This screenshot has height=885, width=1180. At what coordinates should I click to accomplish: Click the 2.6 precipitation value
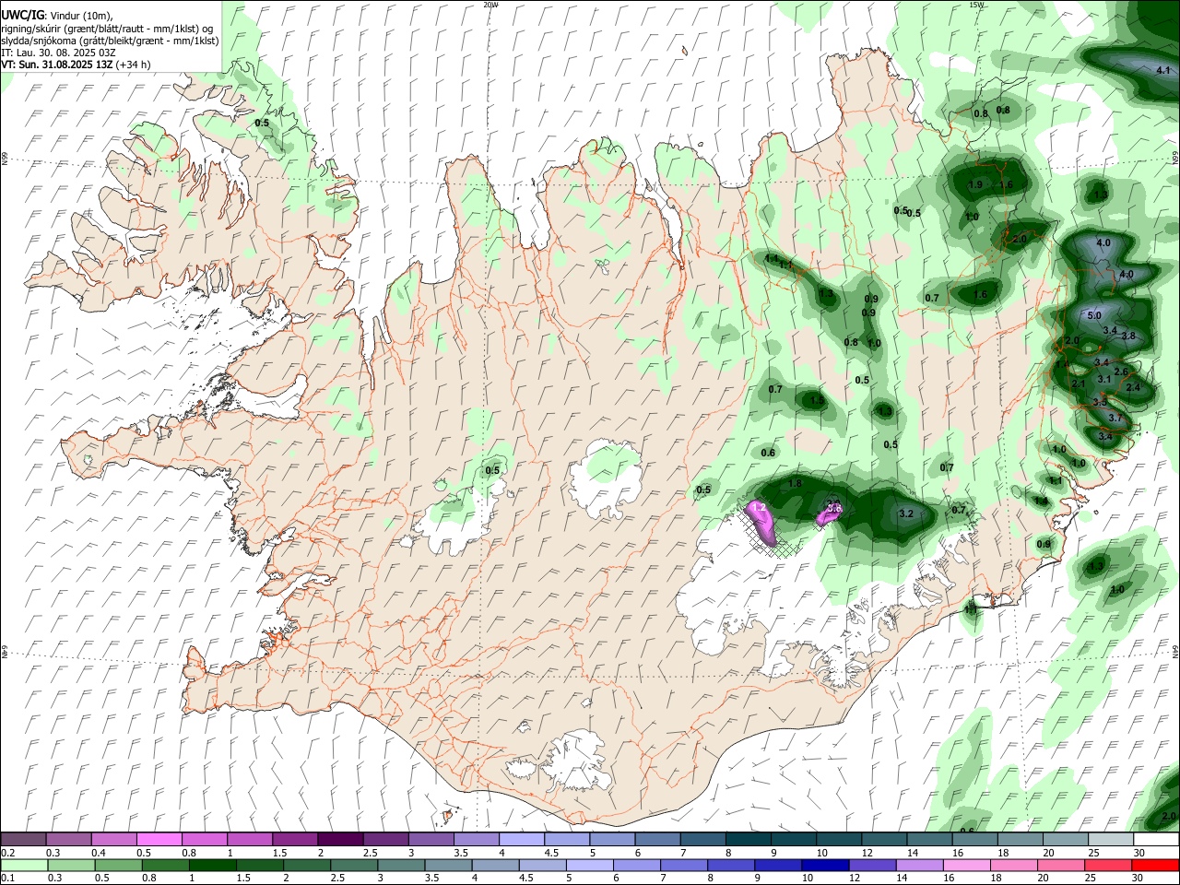[x=1121, y=372]
